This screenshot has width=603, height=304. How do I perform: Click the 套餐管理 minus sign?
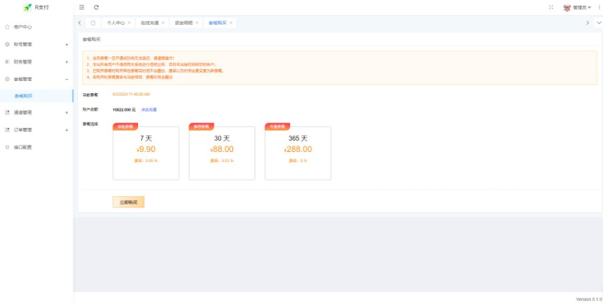(x=66, y=79)
